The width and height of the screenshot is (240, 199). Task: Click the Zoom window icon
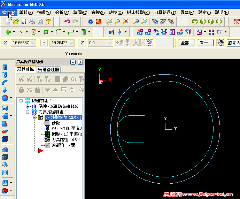tap(109, 22)
